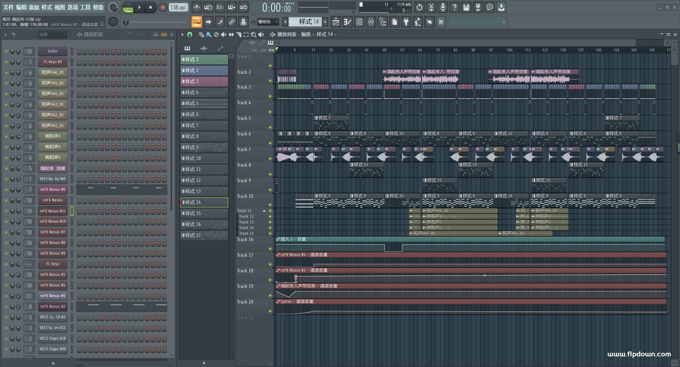Add a channel with bottom plus button

click(53, 363)
